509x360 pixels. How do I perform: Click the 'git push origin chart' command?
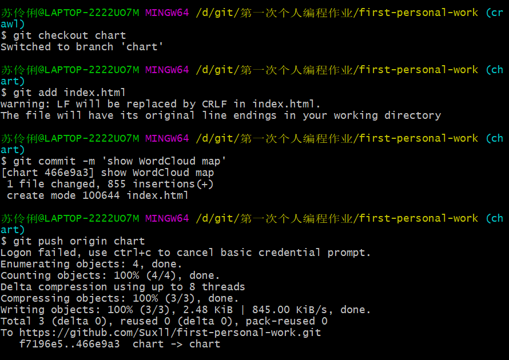(x=79, y=241)
